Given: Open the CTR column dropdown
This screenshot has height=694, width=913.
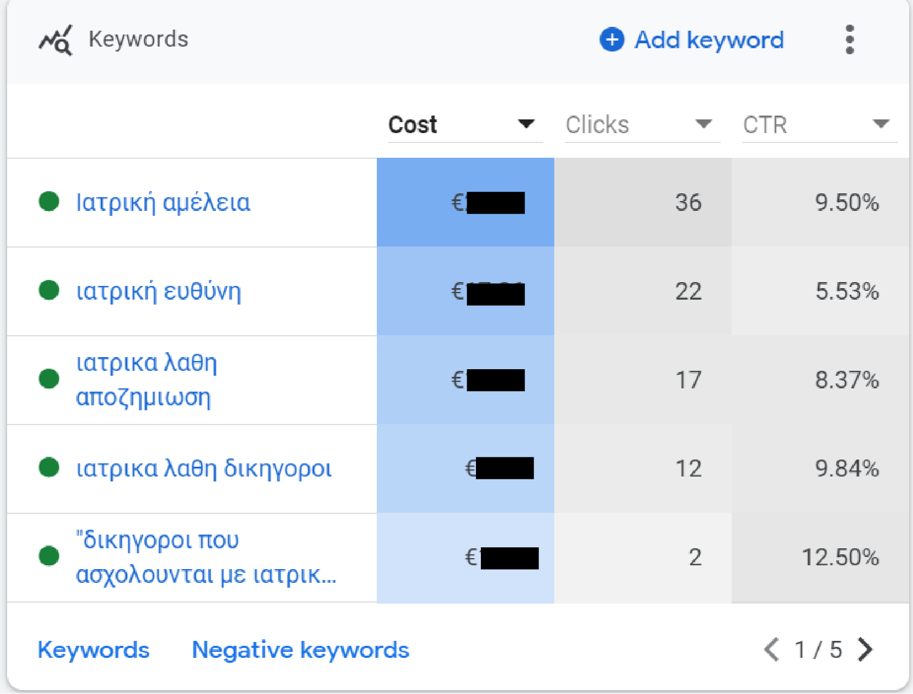Looking at the screenshot, I should [881, 124].
